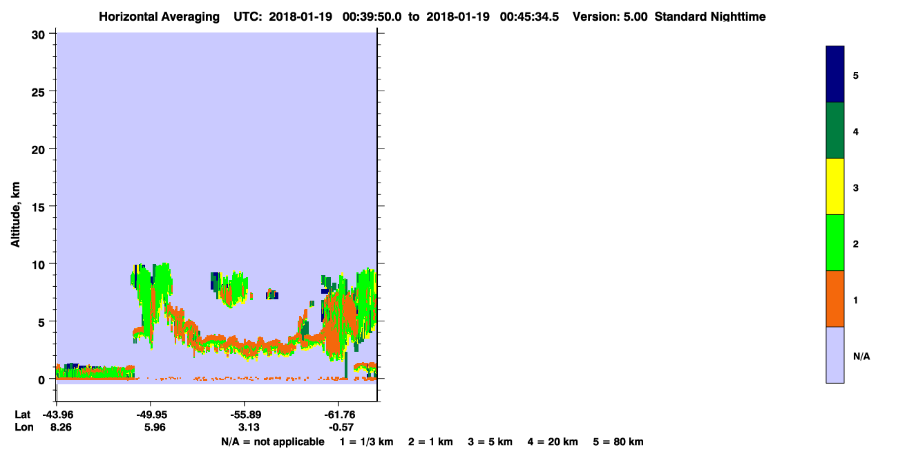Screen dimensions: 898x461
Task: Click 'N/A = not applicable' legend text
Action: coord(272,442)
